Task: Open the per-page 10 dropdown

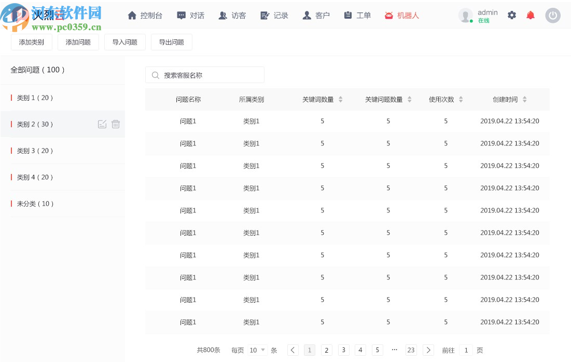Action: tap(257, 350)
